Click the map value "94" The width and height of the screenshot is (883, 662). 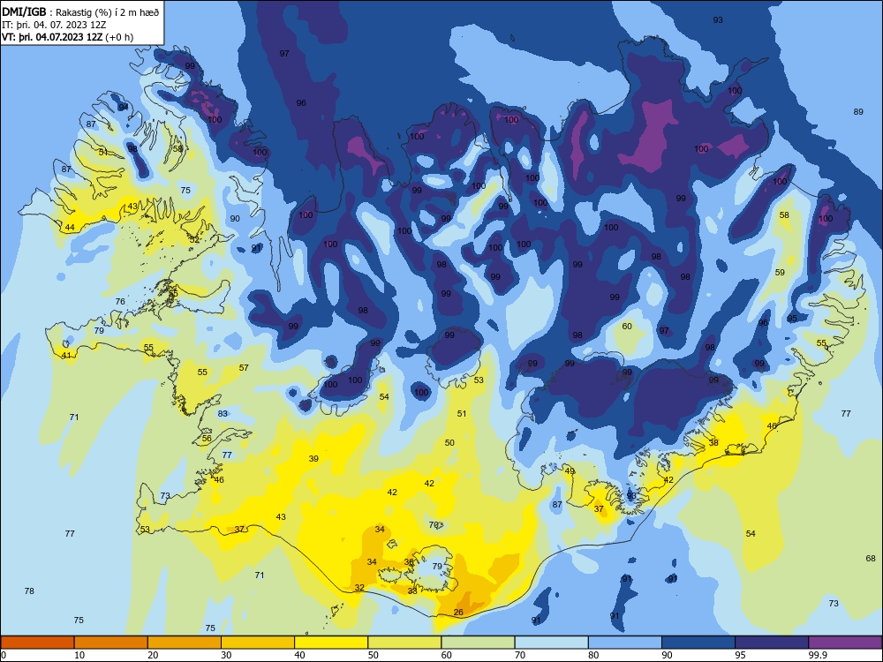tap(124, 107)
